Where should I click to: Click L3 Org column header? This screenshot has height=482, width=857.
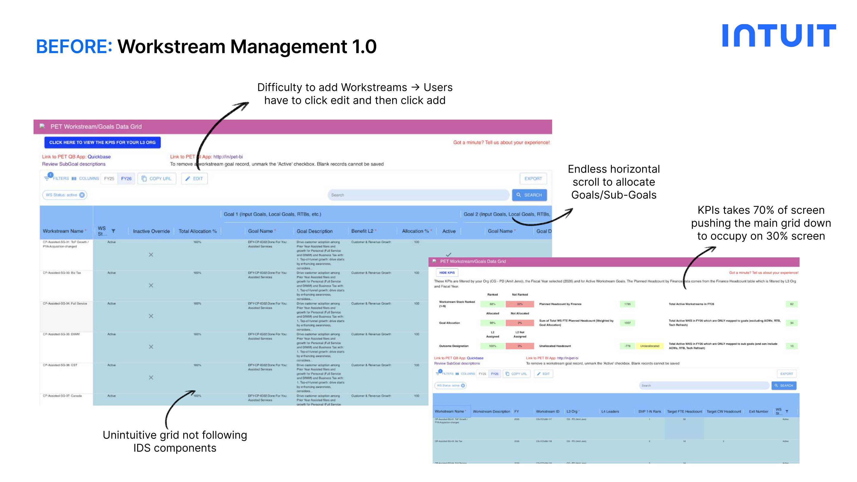click(x=573, y=411)
